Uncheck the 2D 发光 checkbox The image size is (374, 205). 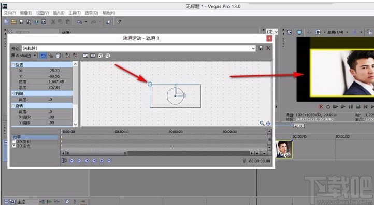[x=14, y=146]
